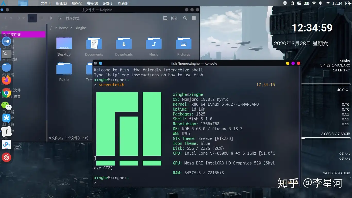The width and height of the screenshot is (352, 198).
Task: Navigate to home in the breadcrumb
Action: 64,28
